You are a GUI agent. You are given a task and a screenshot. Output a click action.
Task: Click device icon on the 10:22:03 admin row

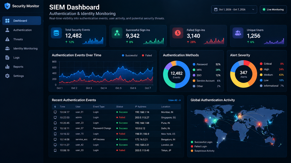pyautogui.click(x=55, y=117)
